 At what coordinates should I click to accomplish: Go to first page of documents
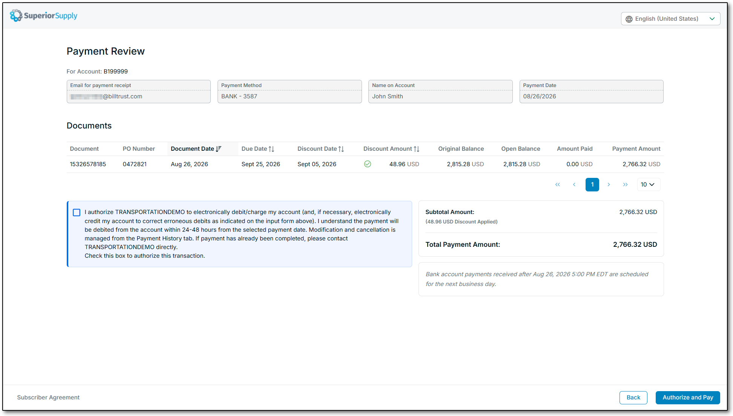[x=558, y=185]
